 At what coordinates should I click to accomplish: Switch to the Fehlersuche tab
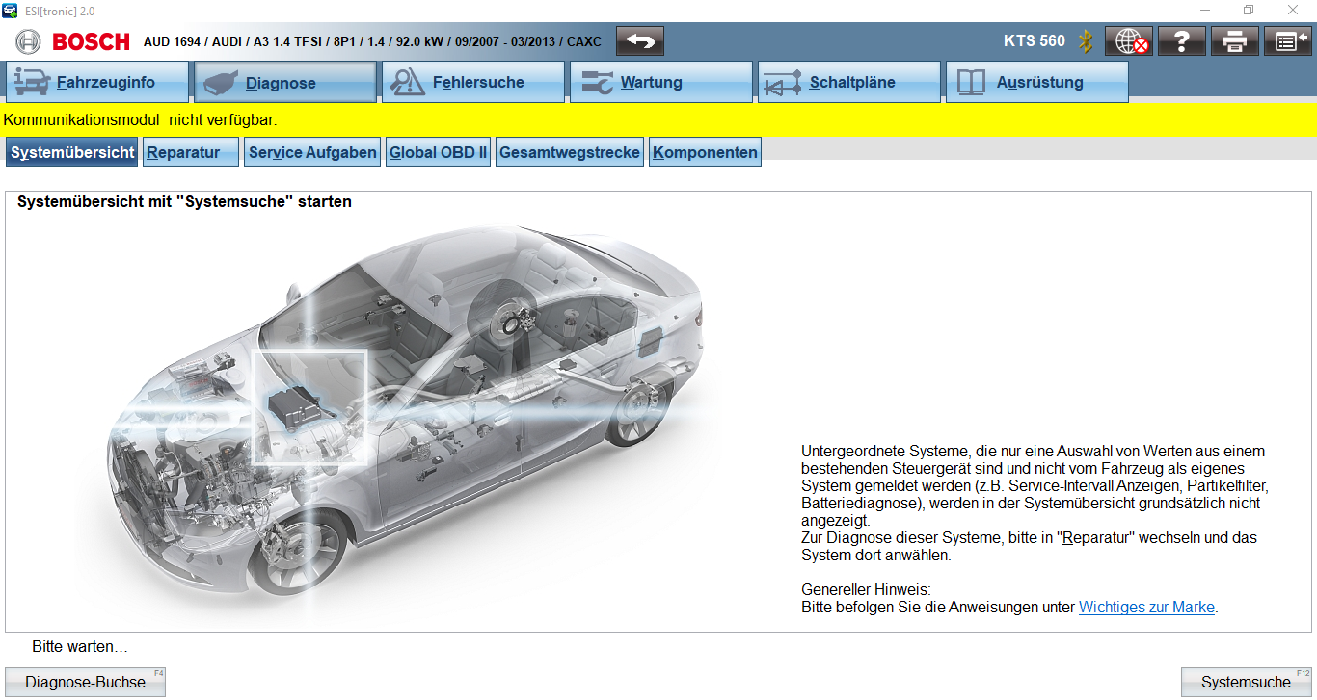point(473,83)
